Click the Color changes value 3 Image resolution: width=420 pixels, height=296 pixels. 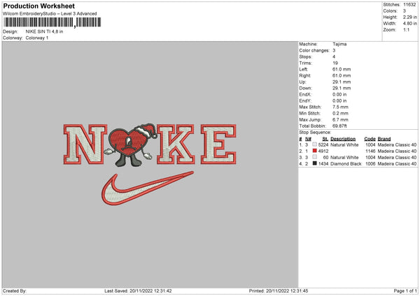pos(334,50)
